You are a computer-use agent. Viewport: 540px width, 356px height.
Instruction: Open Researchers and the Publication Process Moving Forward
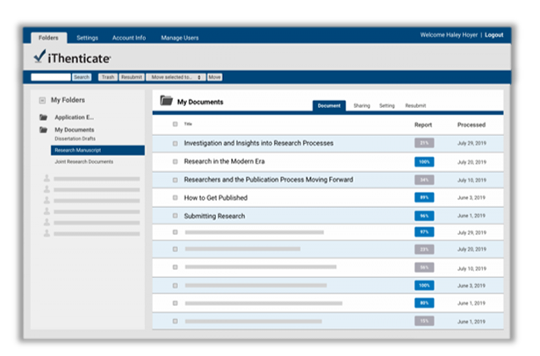coord(269,180)
